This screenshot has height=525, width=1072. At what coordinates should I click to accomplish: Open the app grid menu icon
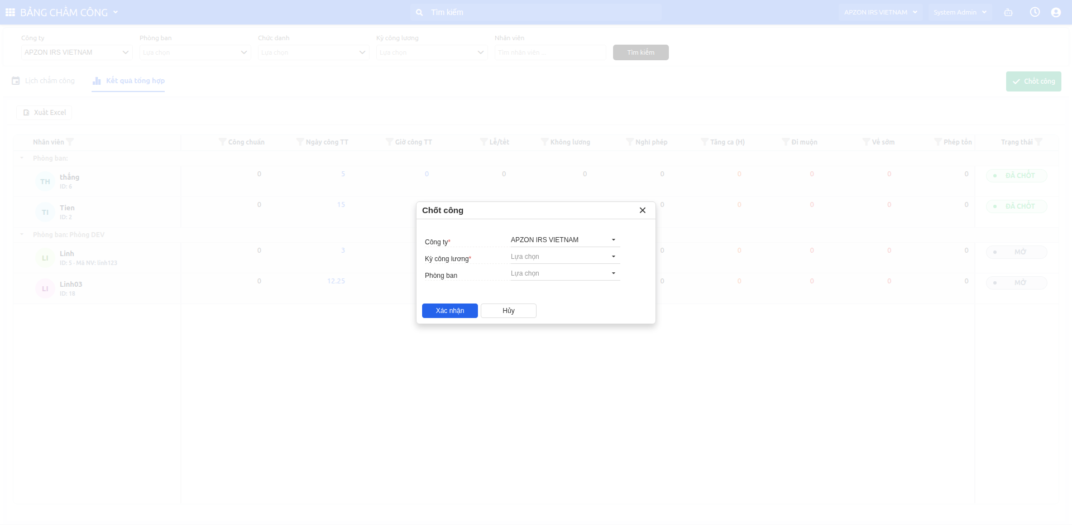coord(10,12)
